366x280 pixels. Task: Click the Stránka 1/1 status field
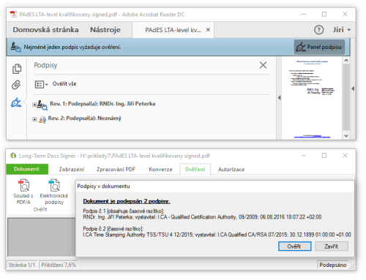point(22,265)
